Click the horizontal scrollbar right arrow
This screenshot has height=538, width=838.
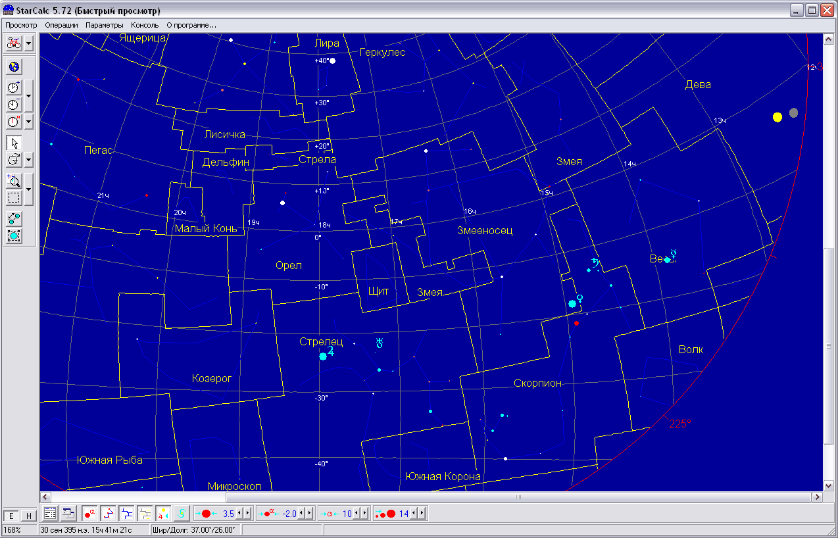(x=818, y=497)
